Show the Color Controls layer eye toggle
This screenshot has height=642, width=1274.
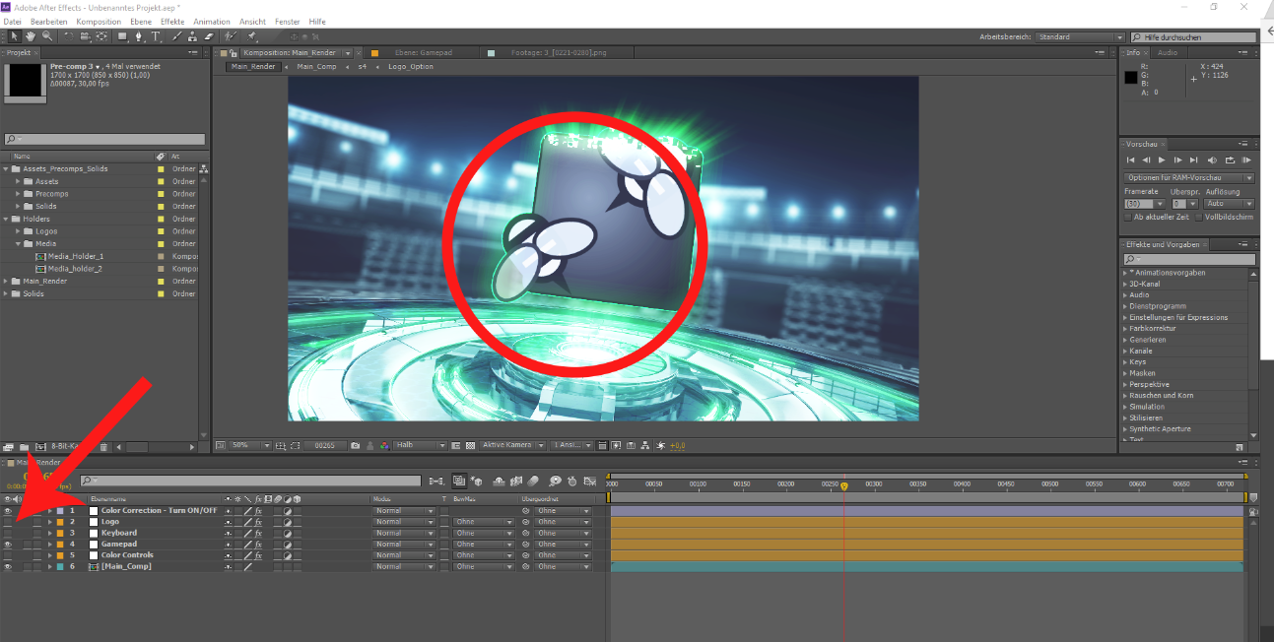coord(8,555)
